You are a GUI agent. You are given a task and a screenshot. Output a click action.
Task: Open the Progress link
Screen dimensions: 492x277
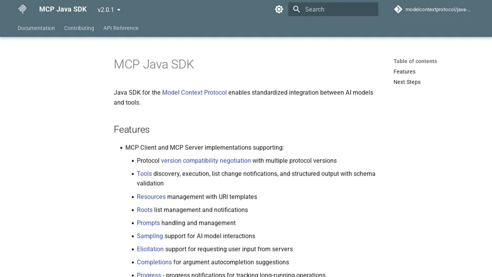coord(149,274)
